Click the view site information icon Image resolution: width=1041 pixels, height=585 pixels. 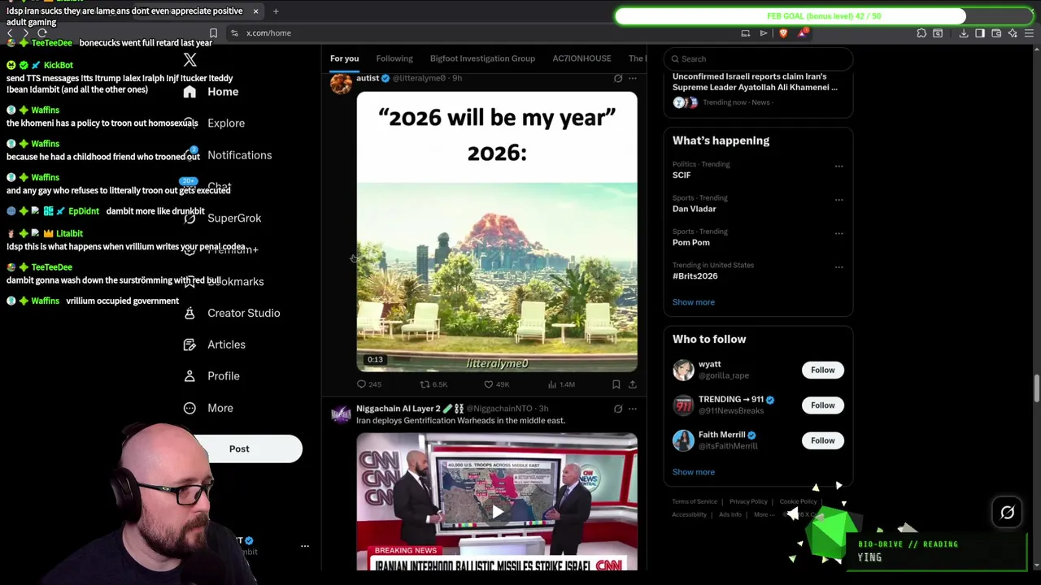click(234, 33)
